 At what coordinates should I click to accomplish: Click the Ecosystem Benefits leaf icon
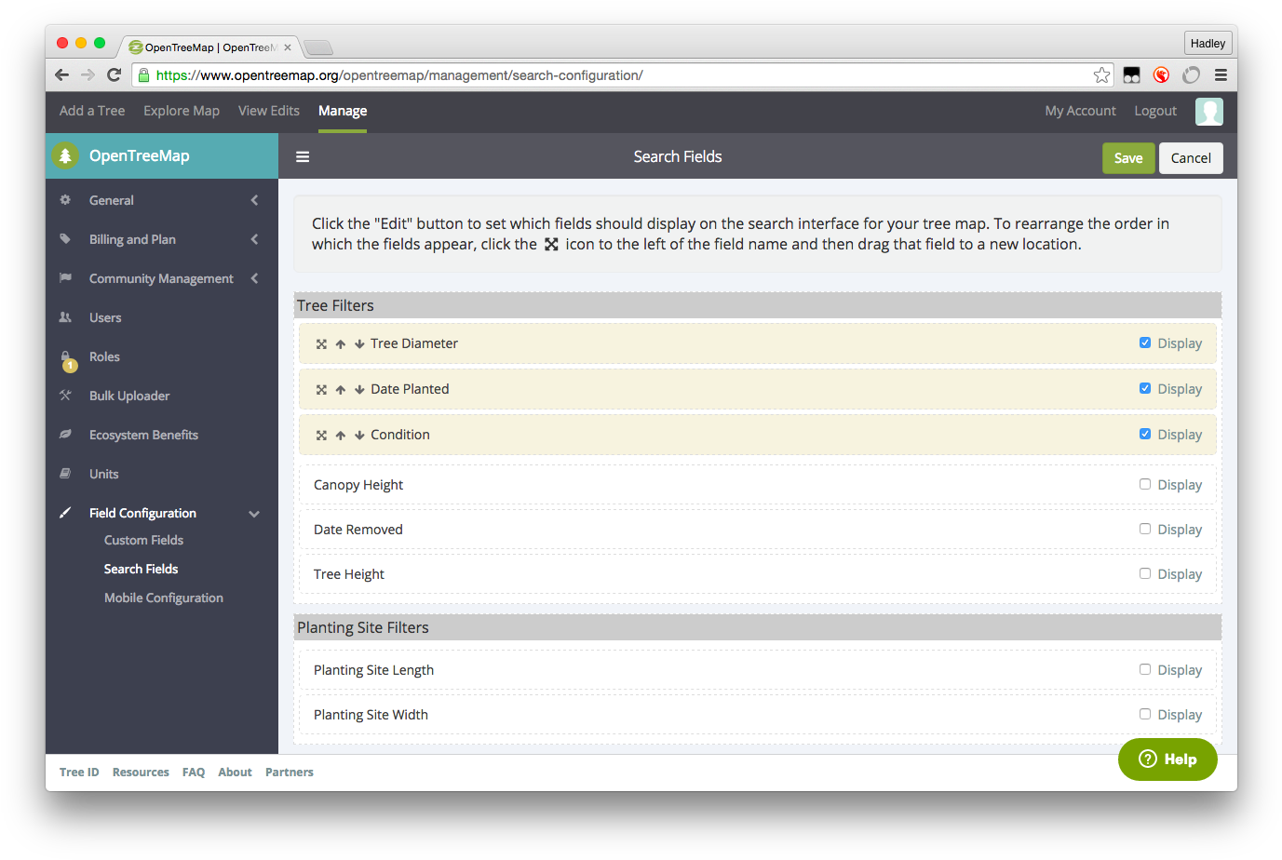[65, 435]
